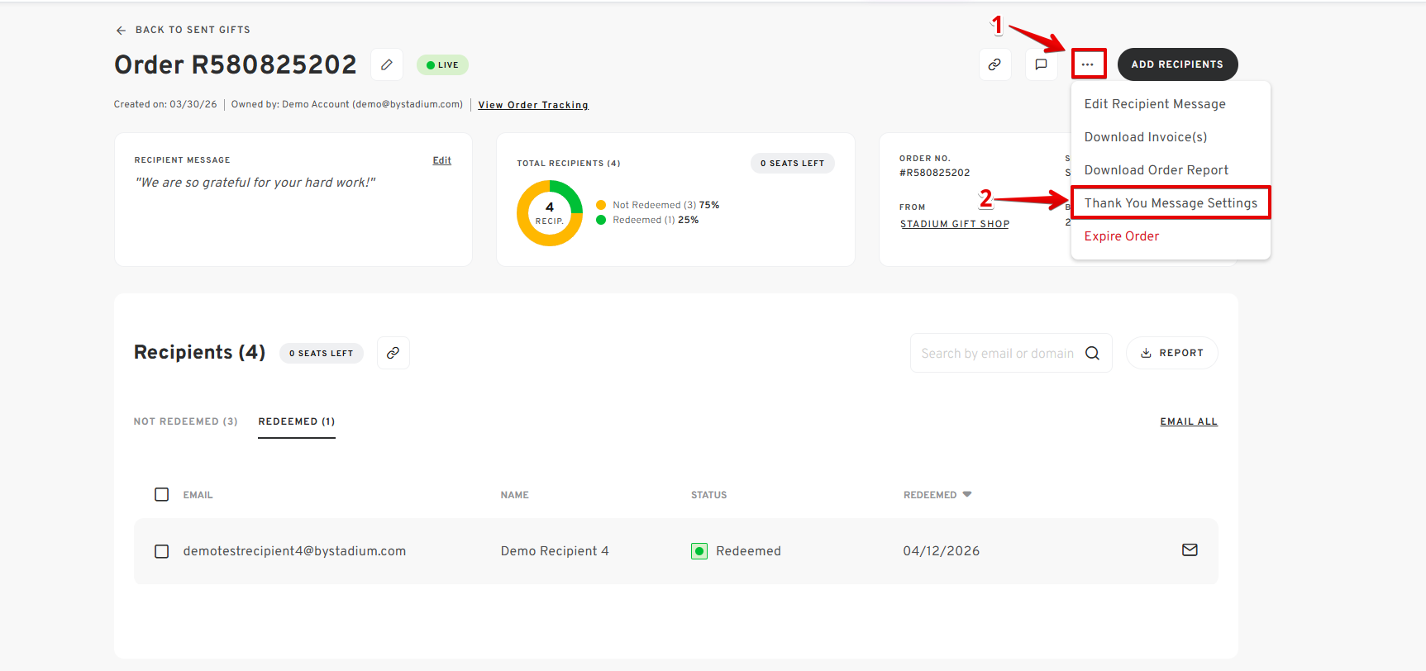1426x671 pixels.
Task: Tick checkbox for demotestrecipient4@bystadium.com
Action: click(x=162, y=551)
